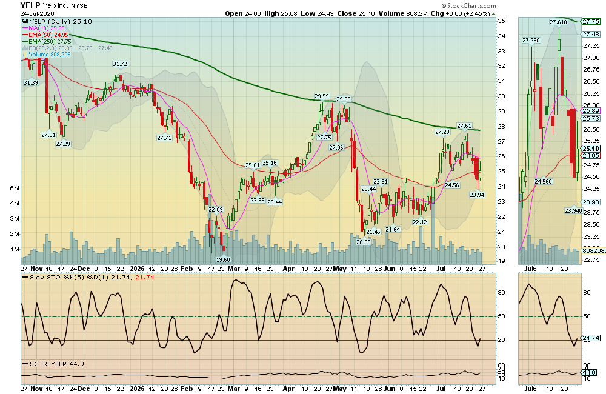Click the 24.560 label in zoomed panel
Viewport: 606px width, 394px height.
[544, 181]
